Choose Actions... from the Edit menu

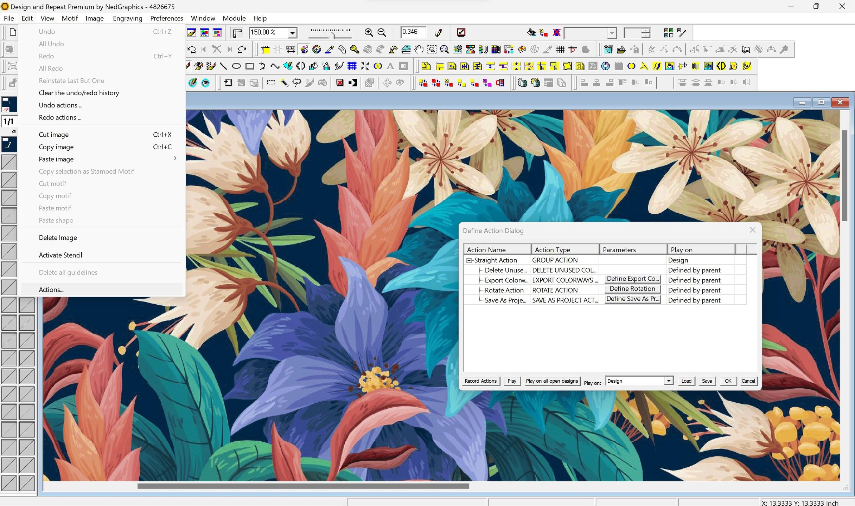coord(51,290)
